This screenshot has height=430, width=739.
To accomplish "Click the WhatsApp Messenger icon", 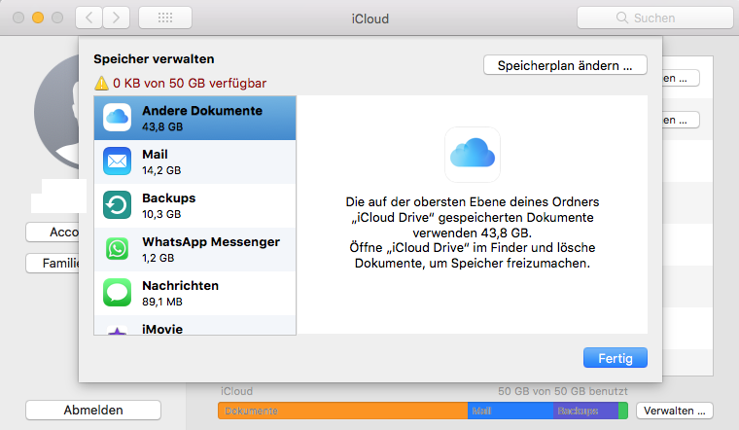I will 118,249.
